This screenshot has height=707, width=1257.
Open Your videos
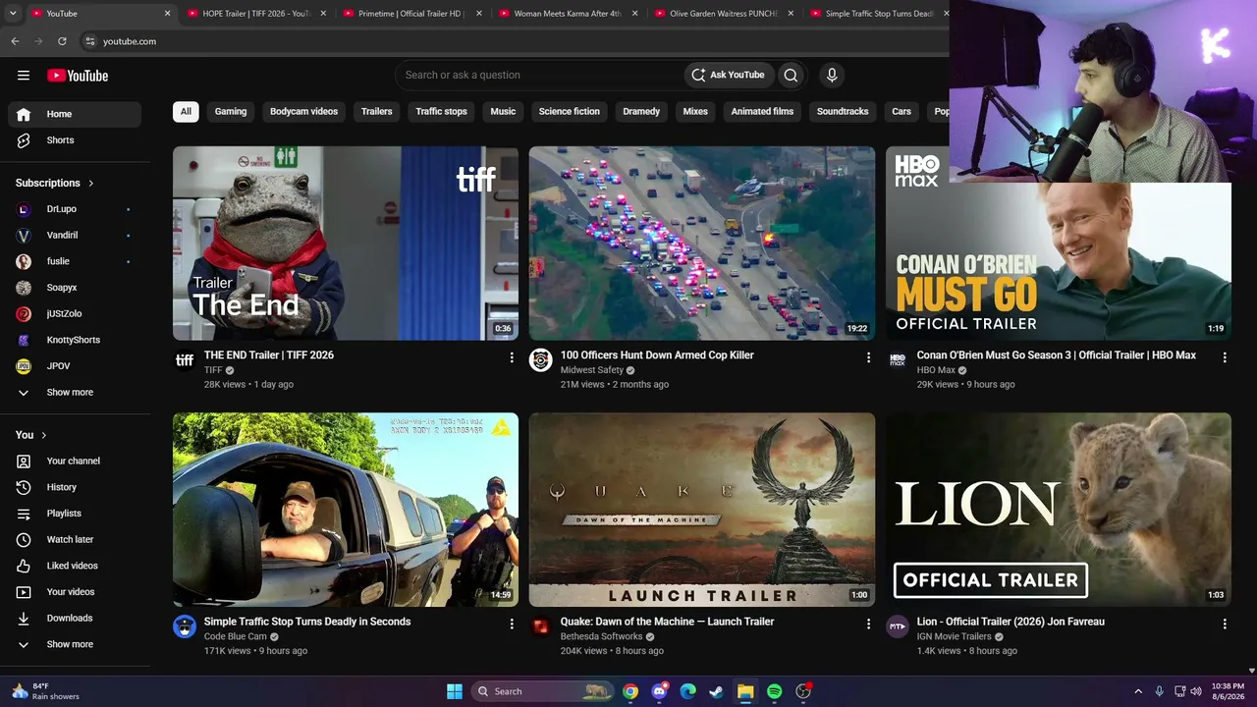[75, 592]
